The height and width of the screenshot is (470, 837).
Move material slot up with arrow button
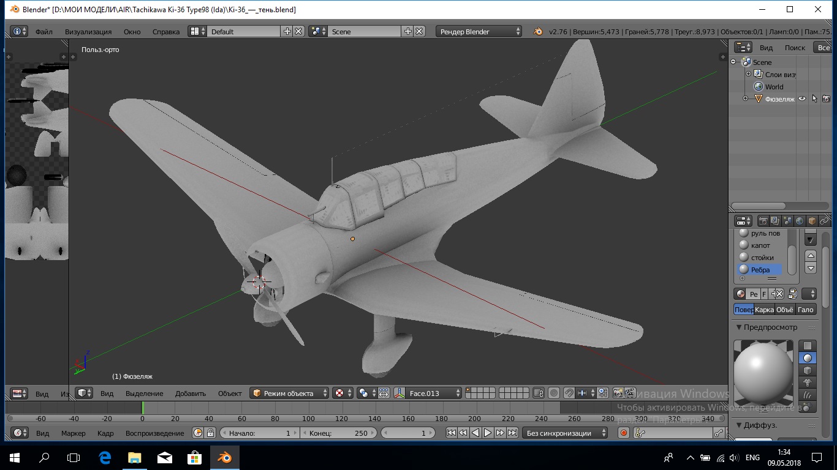pos(811,256)
